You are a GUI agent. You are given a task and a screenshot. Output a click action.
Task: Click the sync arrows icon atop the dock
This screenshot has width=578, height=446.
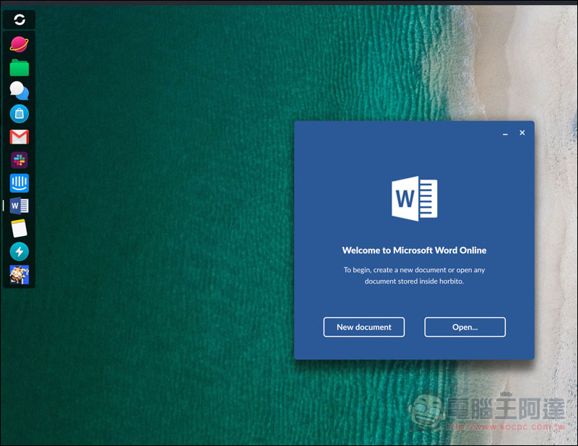20,19
